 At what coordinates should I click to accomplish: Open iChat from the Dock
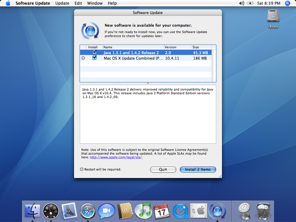pyautogui.click(x=106, y=211)
